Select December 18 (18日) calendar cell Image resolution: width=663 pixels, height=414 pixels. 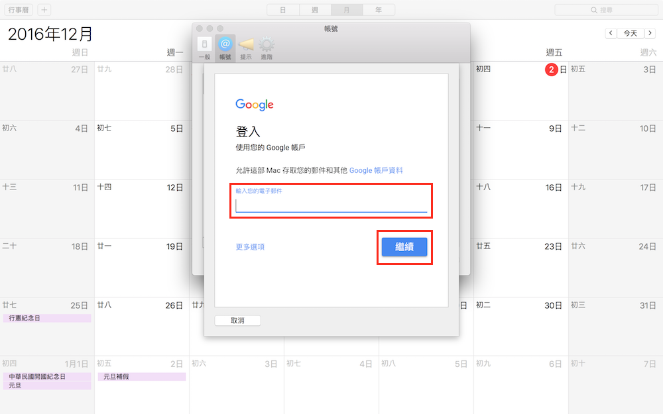tap(47, 268)
